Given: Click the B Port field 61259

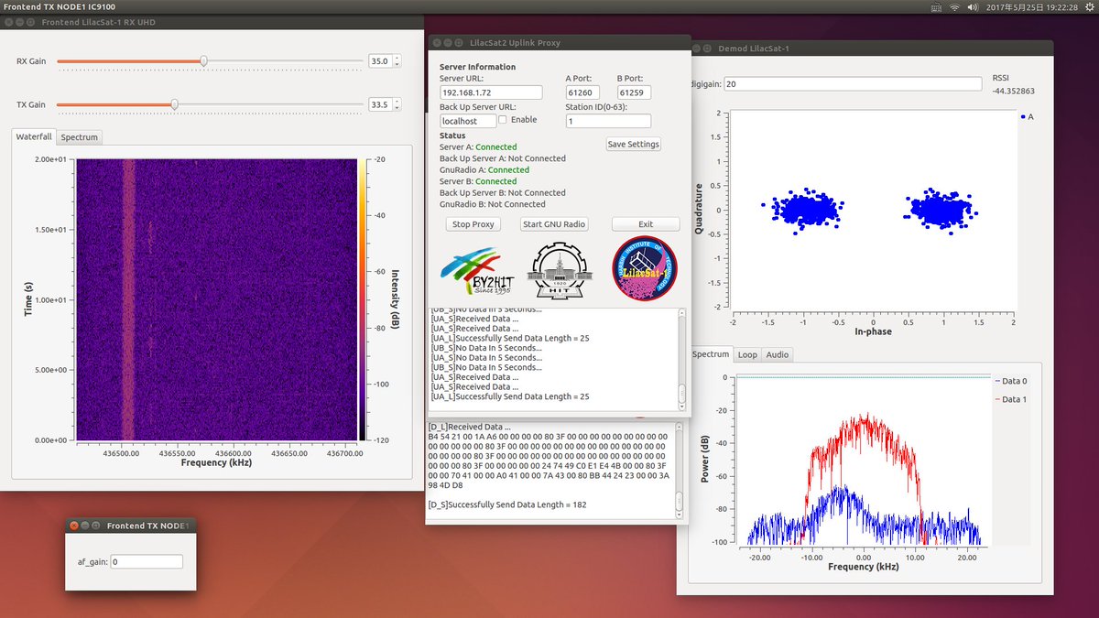Looking at the screenshot, I should [635, 92].
